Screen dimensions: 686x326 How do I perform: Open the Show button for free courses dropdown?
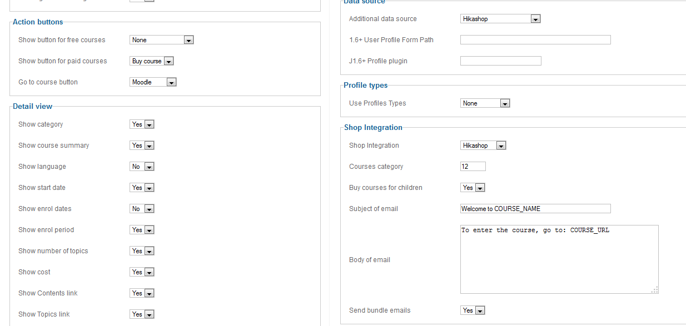click(x=161, y=40)
